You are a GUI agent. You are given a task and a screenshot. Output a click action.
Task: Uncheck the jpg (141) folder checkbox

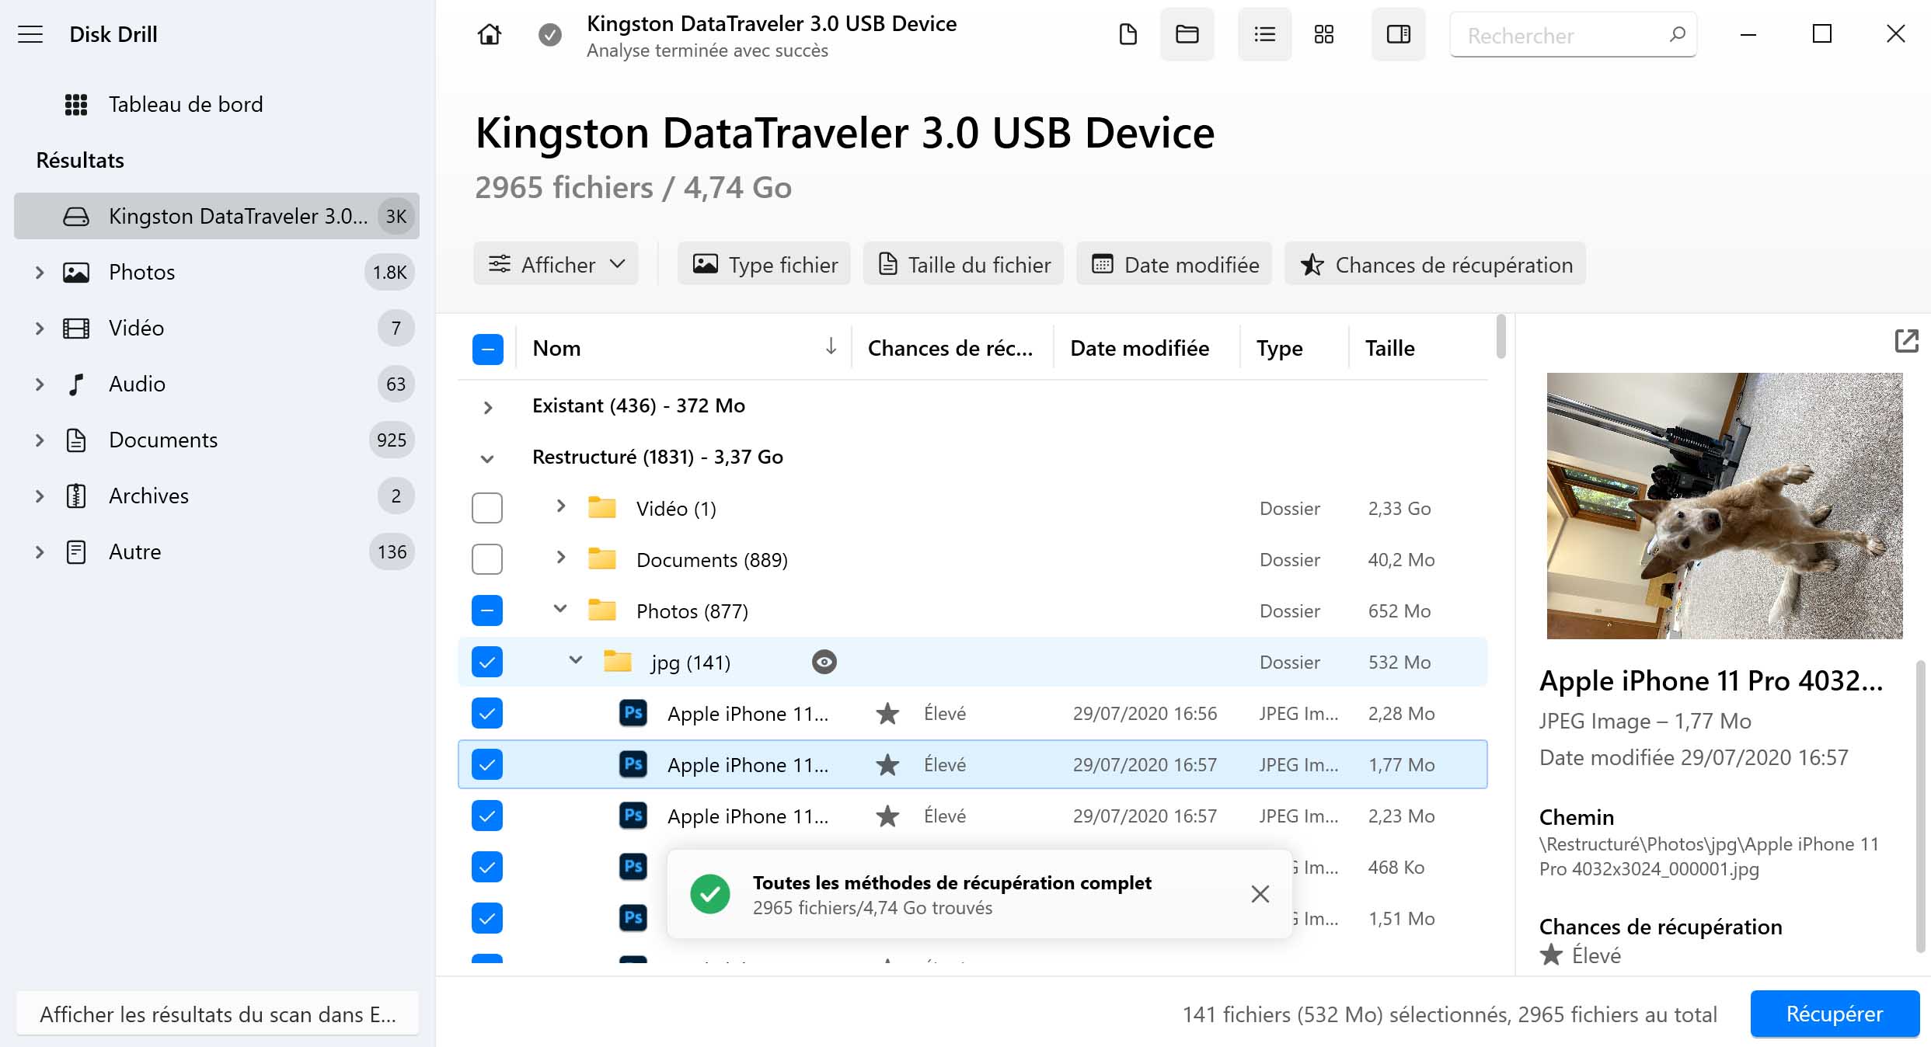(487, 662)
